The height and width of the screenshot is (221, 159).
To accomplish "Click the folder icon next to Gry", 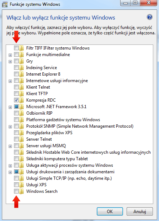I will [x=22, y=61].
